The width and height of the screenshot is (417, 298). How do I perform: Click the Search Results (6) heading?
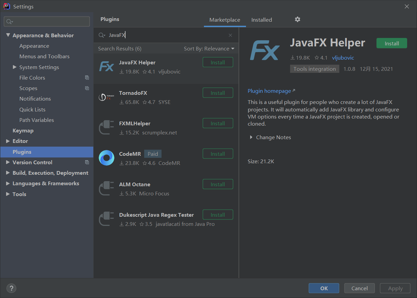(x=120, y=48)
